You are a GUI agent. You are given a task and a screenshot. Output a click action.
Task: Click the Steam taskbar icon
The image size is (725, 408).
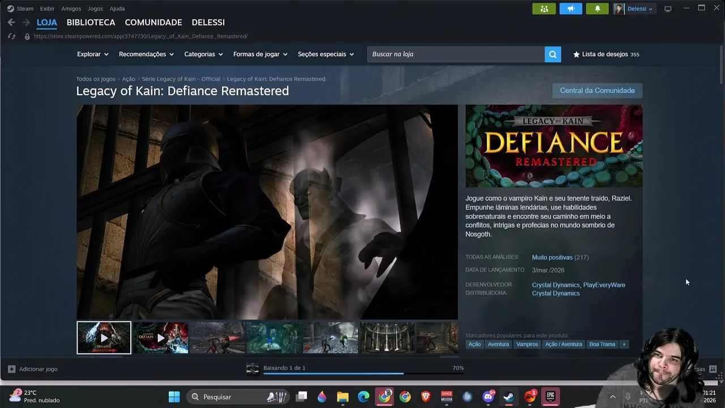509,397
